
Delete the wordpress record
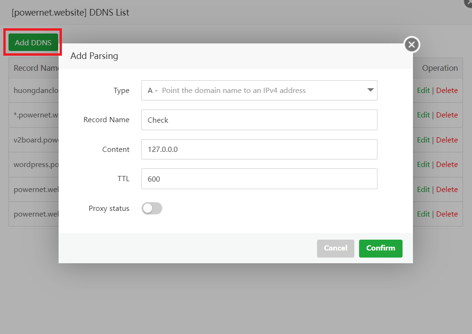[x=446, y=165]
